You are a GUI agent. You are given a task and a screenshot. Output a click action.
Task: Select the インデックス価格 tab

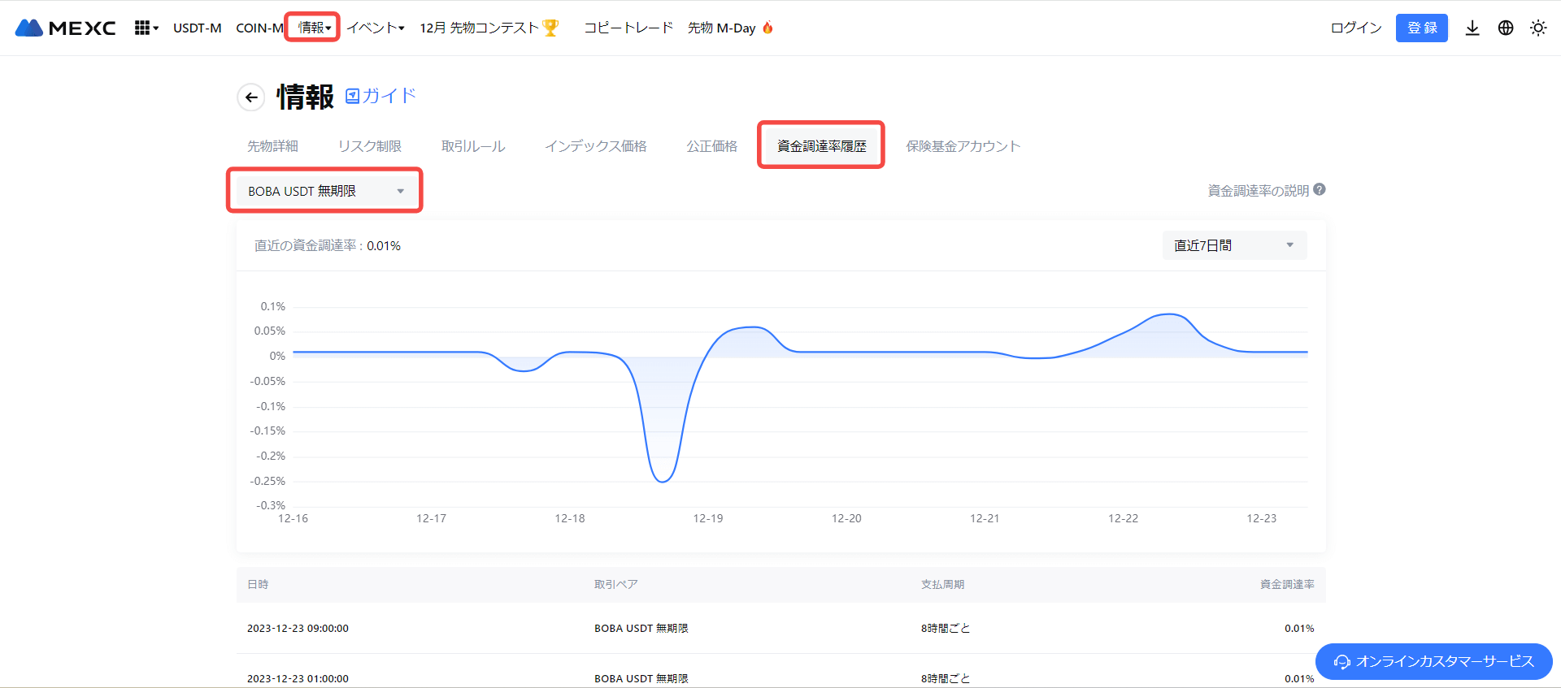[x=595, y=146]
